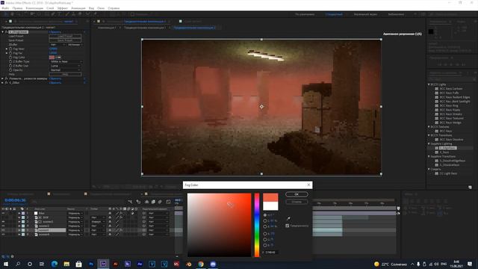Select S_Rays effect in Effects panel

(444, 152)
